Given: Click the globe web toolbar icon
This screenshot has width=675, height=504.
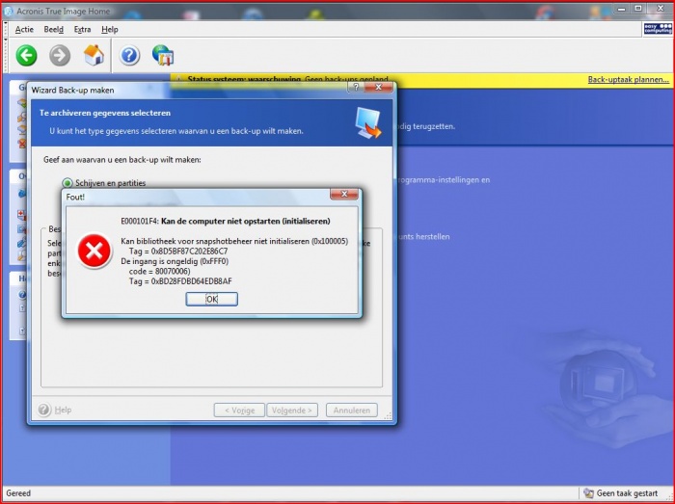Looking at the screenshot, I should click(x=163, y=56).
